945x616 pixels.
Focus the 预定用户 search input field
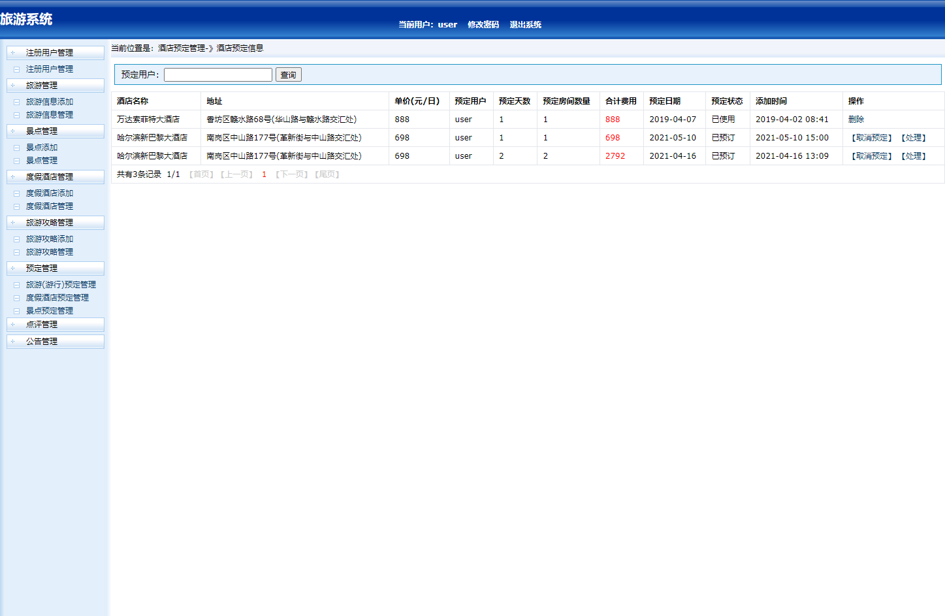click(x=217, y=75)
